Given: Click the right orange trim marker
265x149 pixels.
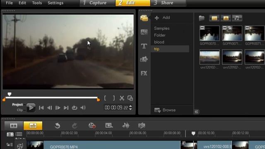Looking at the screenshot, I should pos(98,100).
